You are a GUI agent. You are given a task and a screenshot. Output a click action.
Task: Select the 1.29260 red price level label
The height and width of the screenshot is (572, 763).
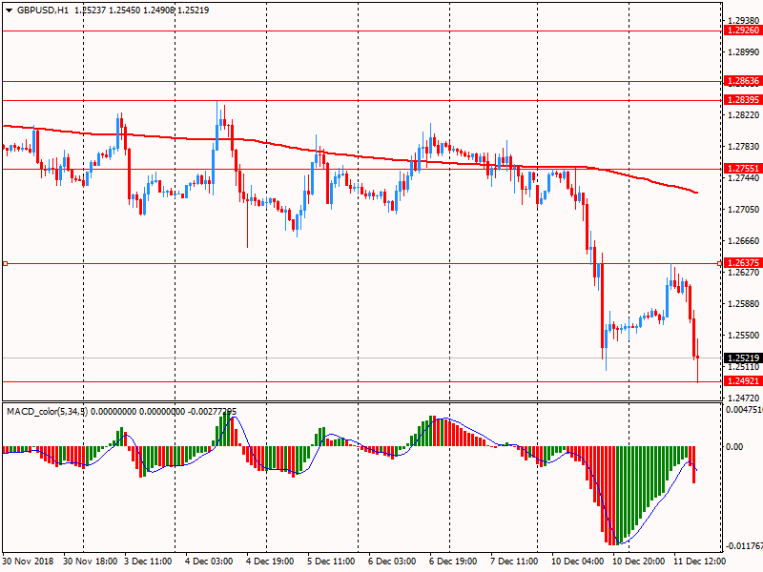[742, 31]
